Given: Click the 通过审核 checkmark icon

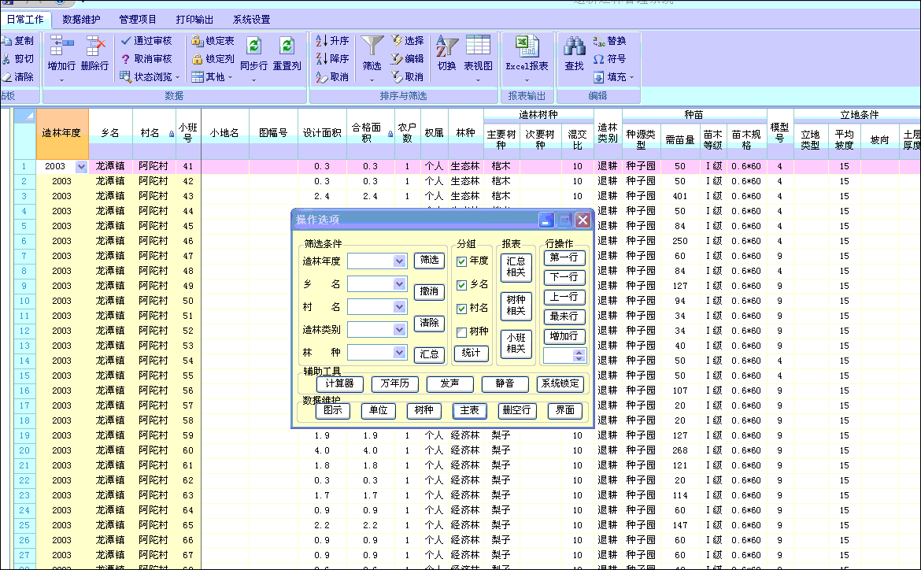Looking at the screenshot, I should click(126, 41).
